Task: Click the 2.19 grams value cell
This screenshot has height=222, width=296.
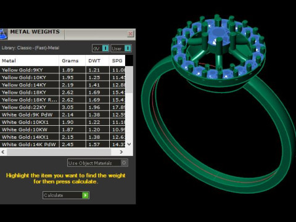Action: coord(73,85)
